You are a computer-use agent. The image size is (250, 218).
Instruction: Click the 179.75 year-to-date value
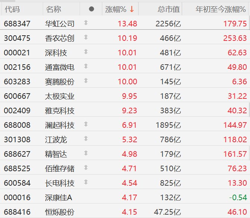tap(235, 24)
